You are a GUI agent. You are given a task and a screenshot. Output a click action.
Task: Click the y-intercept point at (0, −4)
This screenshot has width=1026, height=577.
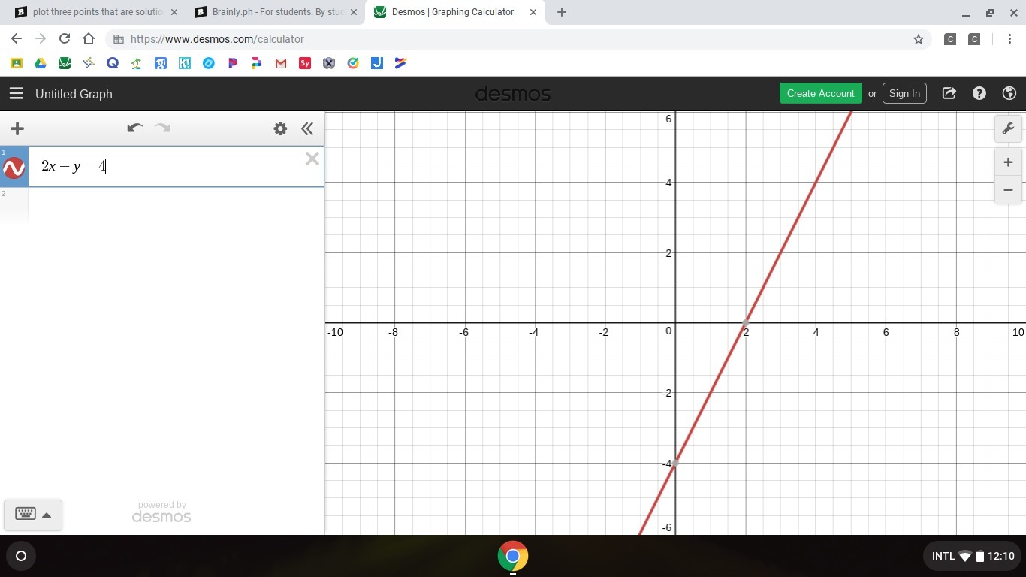(x=675, y=463)
